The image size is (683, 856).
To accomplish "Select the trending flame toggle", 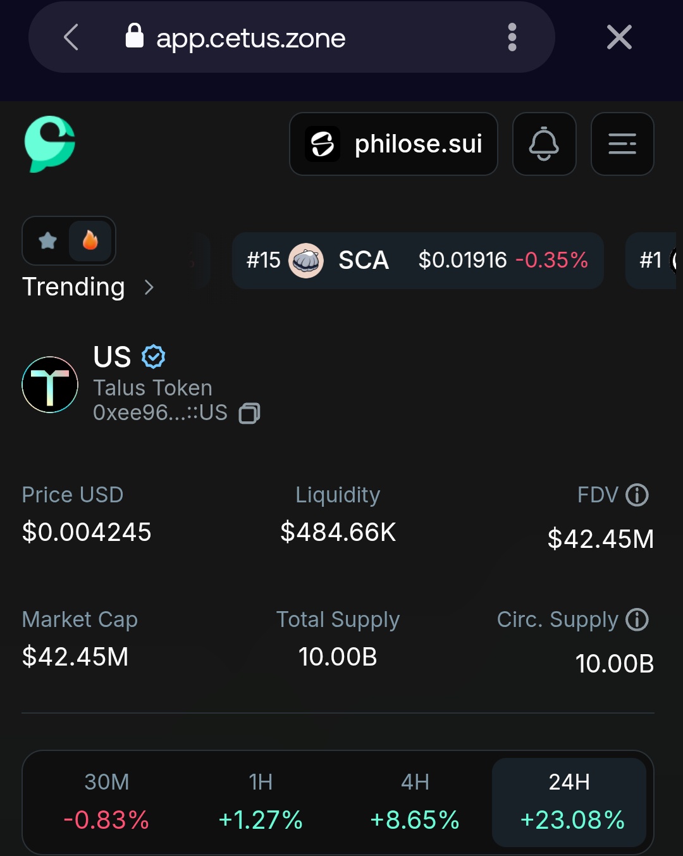I will point(90,240).
